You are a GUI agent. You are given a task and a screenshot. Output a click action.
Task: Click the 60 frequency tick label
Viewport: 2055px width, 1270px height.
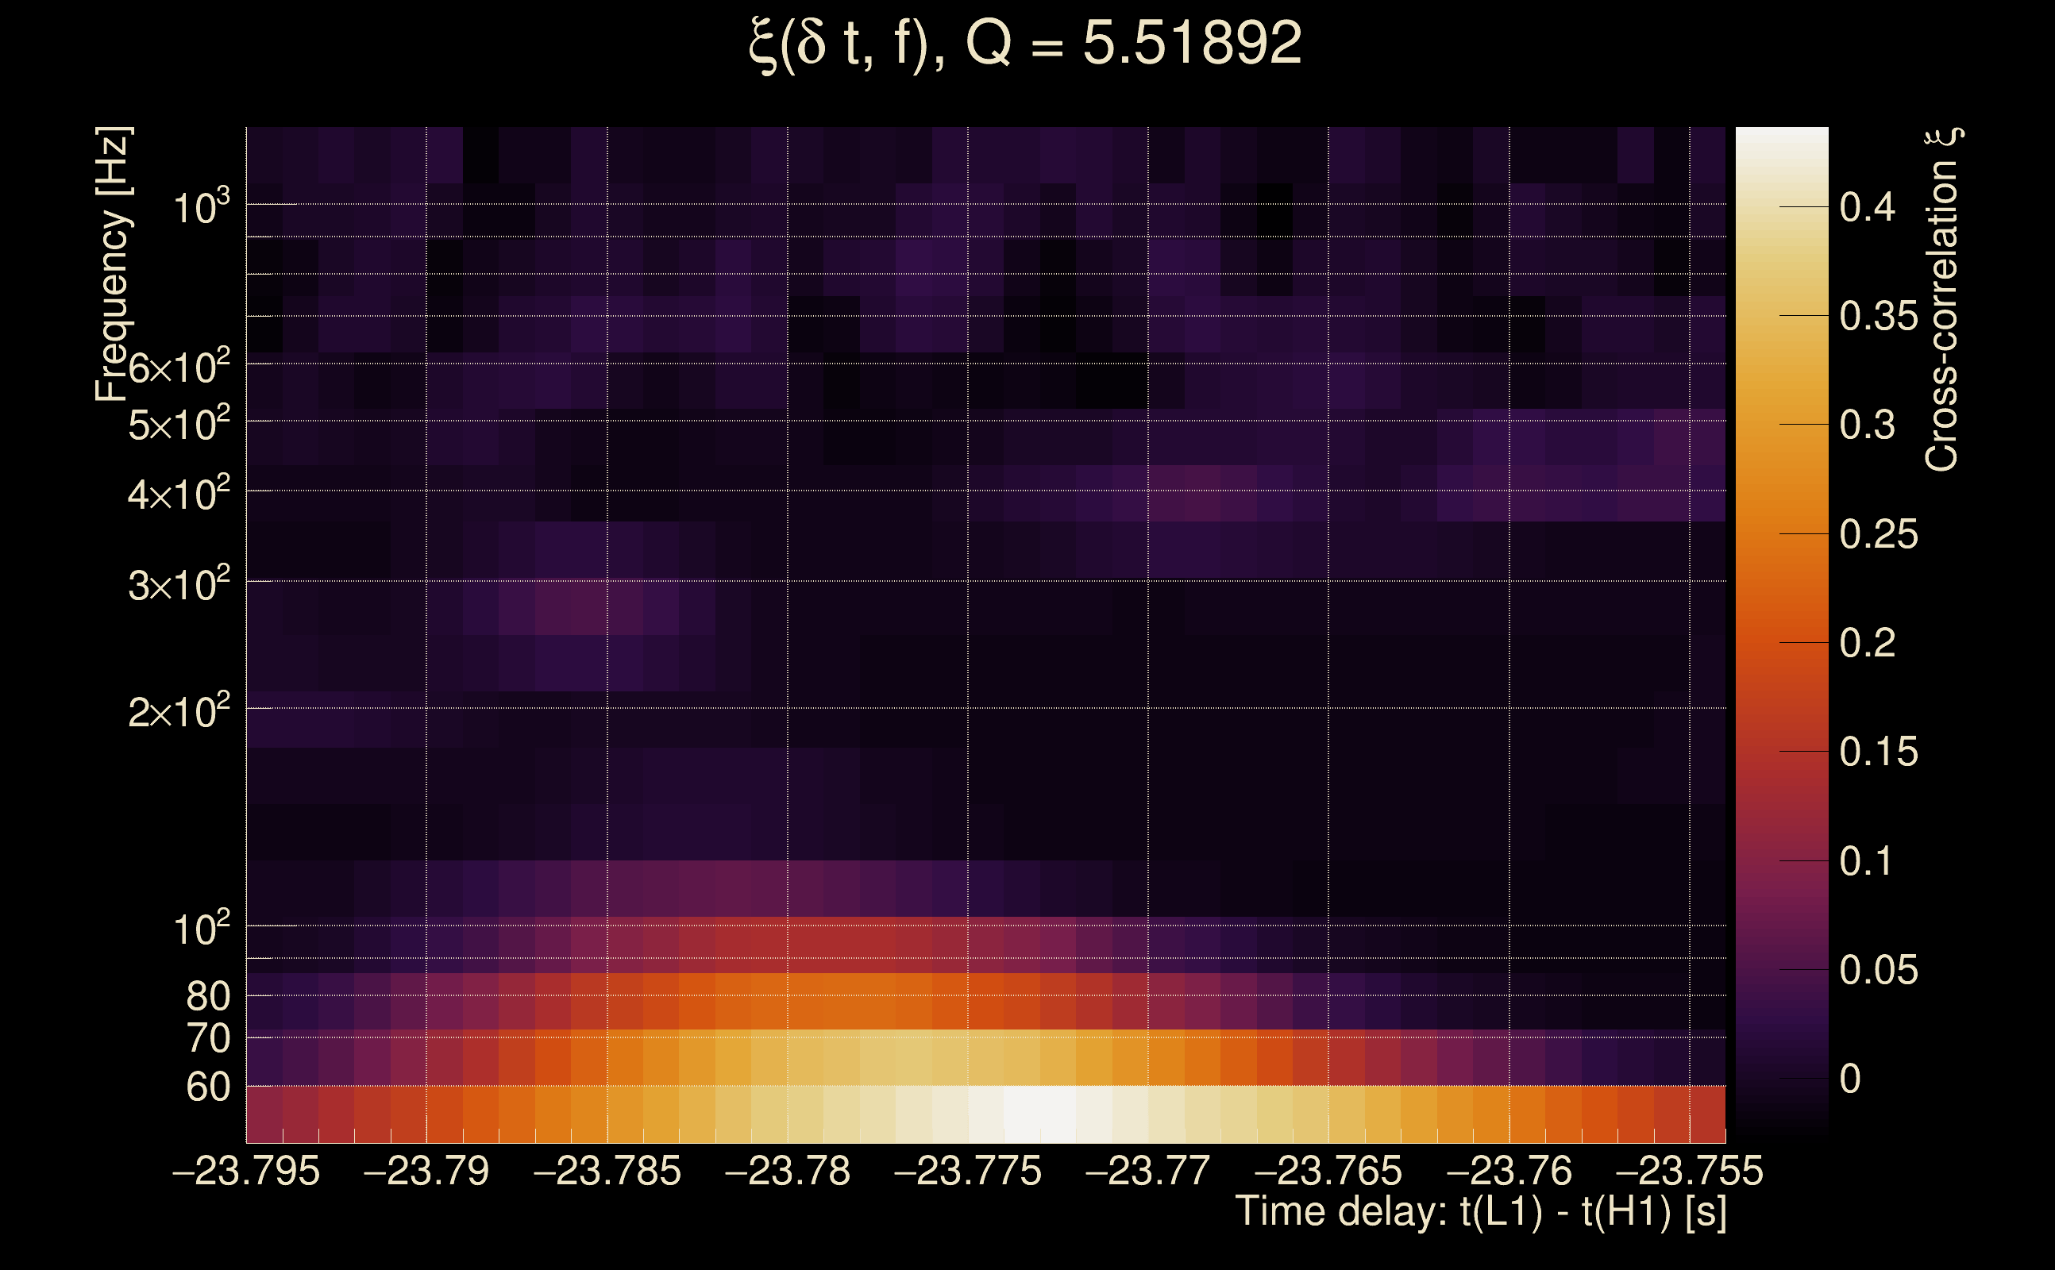[207, 1087]
